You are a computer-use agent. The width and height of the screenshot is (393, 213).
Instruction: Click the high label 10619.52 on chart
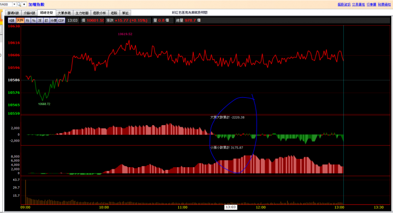(125, 34)
